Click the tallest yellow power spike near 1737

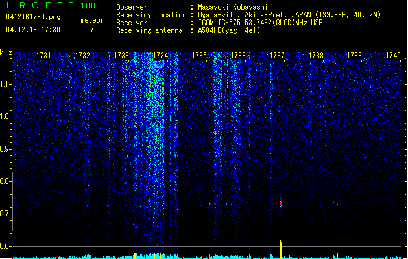point(281,249)
